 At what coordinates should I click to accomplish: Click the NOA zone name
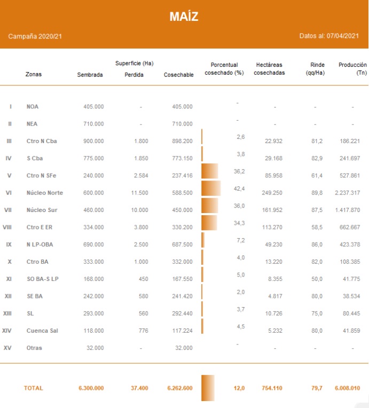click(x=33, y=107)
